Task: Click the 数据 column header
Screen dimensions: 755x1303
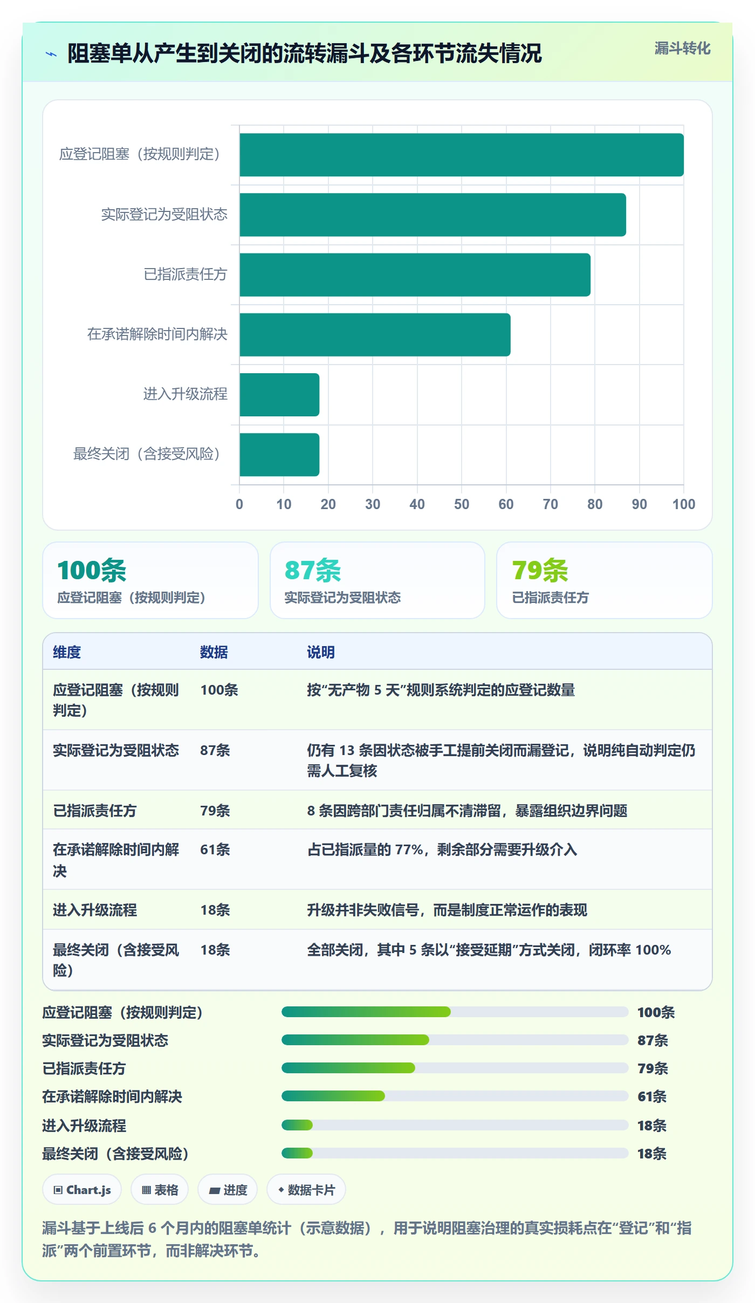Action: tap(214, 652)
